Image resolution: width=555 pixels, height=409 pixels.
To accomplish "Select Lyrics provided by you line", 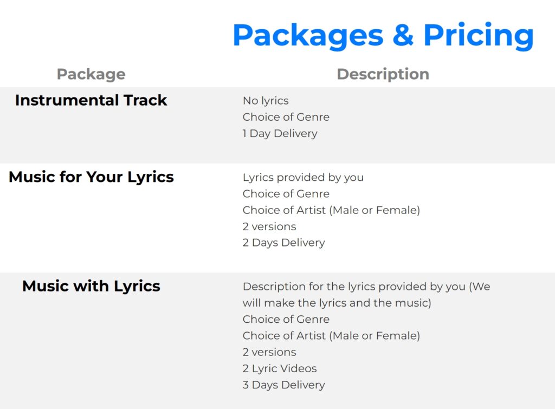I will tap(303, 178).
